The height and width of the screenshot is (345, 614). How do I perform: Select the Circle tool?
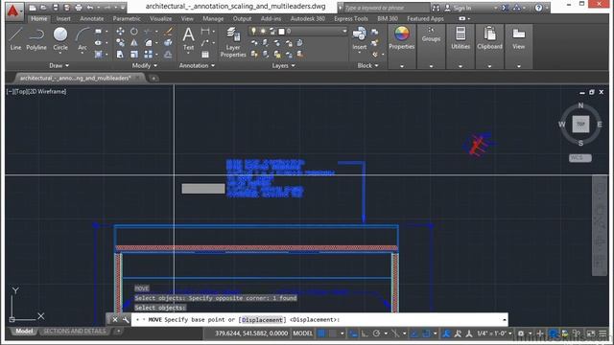click(60, 38)
